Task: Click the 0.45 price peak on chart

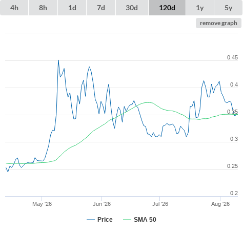Action: 58,60
